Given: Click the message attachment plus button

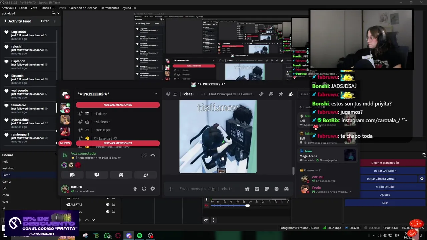Looking at the screenshot, I should click(171, 189).
